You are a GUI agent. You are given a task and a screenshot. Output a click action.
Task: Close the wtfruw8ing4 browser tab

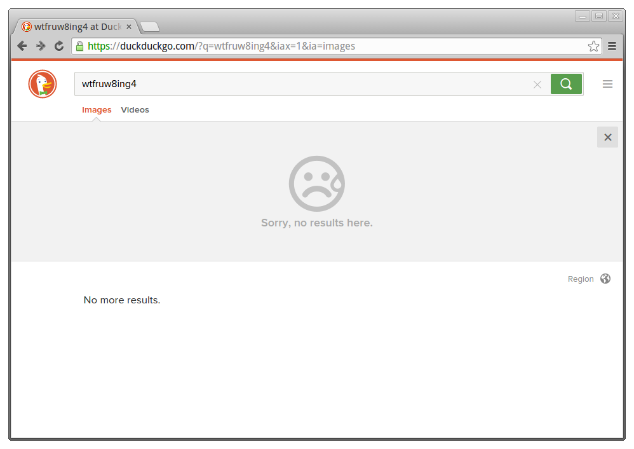(129, 27)
